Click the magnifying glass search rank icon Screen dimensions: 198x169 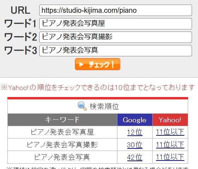(82, 106)
